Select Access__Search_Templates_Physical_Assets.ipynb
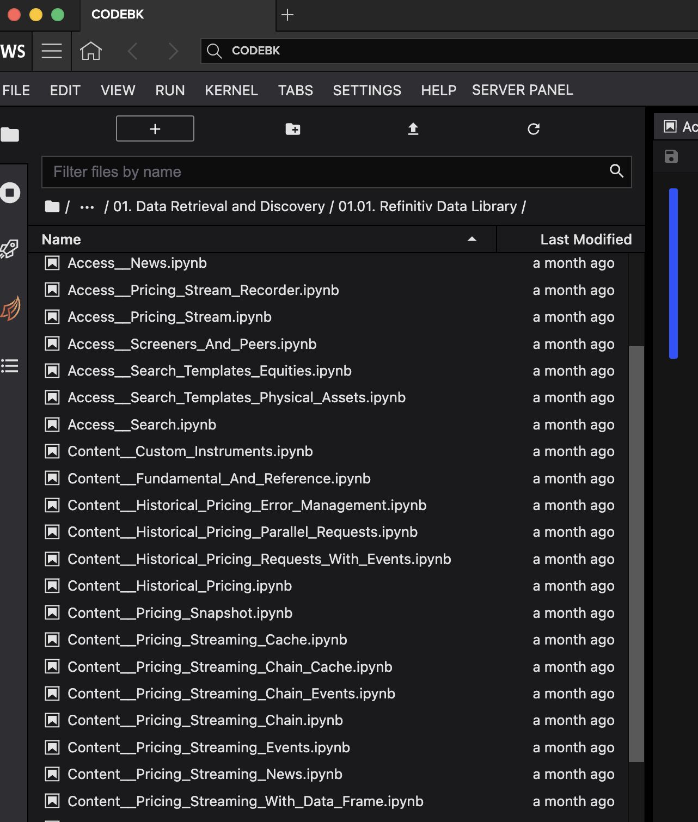 pos(336,397)
